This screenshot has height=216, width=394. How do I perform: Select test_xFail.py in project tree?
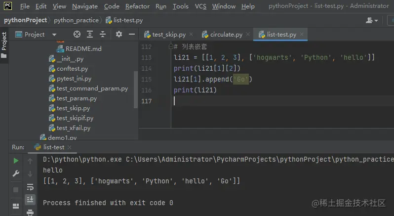click(x=70, y=128)
